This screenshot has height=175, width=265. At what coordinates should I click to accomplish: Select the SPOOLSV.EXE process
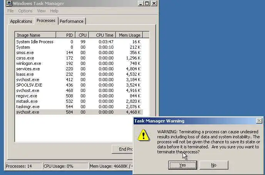click(x=79, y=85)
